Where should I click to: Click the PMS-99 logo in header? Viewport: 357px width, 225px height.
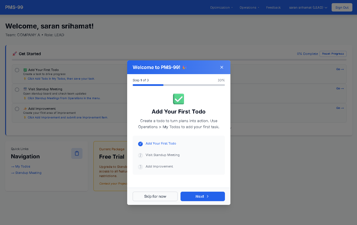(14, 7)
